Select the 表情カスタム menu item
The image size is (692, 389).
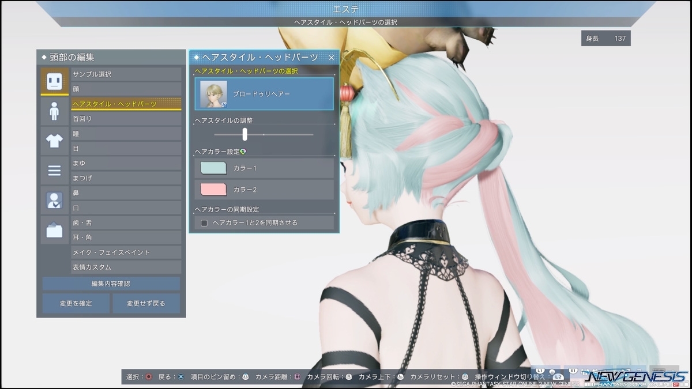coord(126,267)
